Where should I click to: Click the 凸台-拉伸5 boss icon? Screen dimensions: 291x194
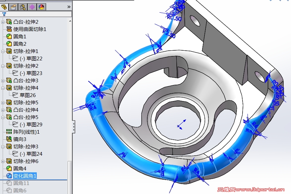9,117
